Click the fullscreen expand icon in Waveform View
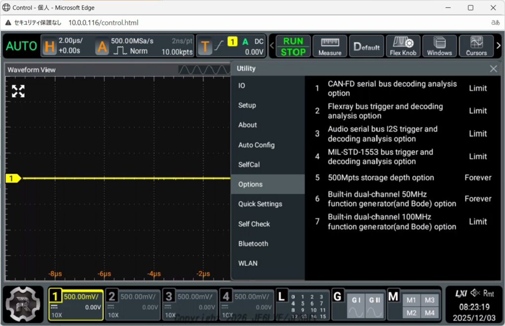Image resolution: width=505 pixels, height=326 pixels. click(18, 91)
